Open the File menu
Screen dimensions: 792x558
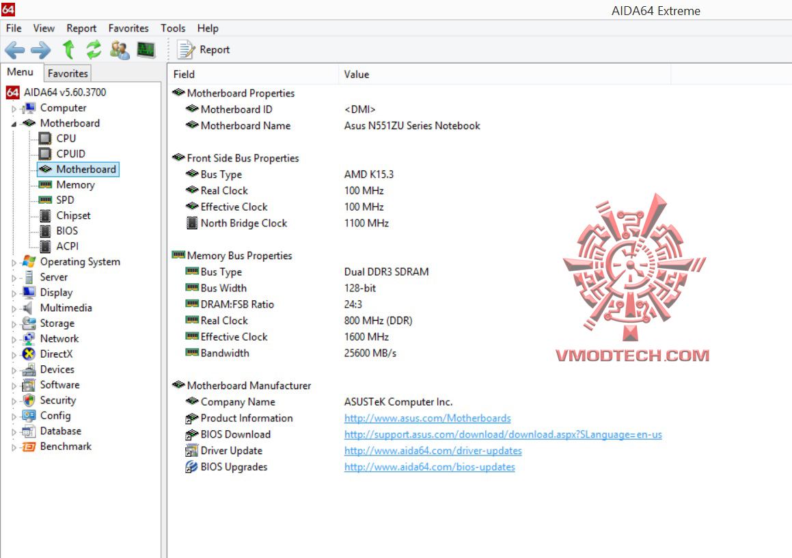point(14,28)
